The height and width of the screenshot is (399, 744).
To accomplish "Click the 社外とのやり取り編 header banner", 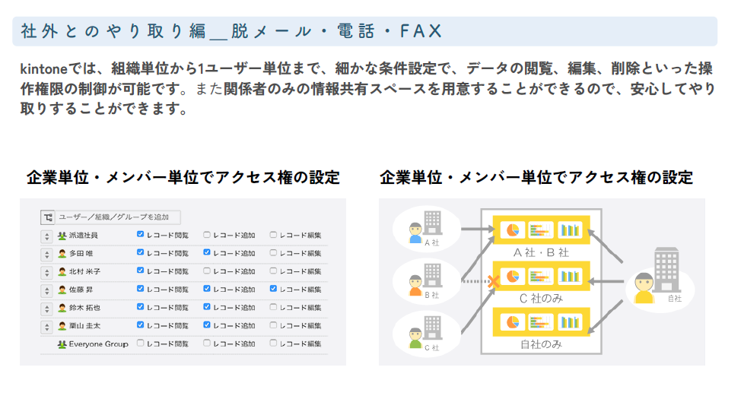I will pyautogui.click(x=365, y=31).
